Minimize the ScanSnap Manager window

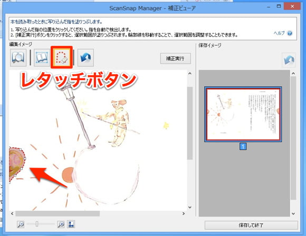pyautogui.click(x=269, y=7)
